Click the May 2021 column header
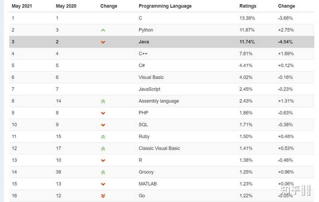319x202 pixels. click(22, 6)
